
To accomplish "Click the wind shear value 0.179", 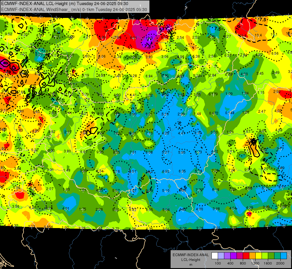I will (x=213, y=94).
